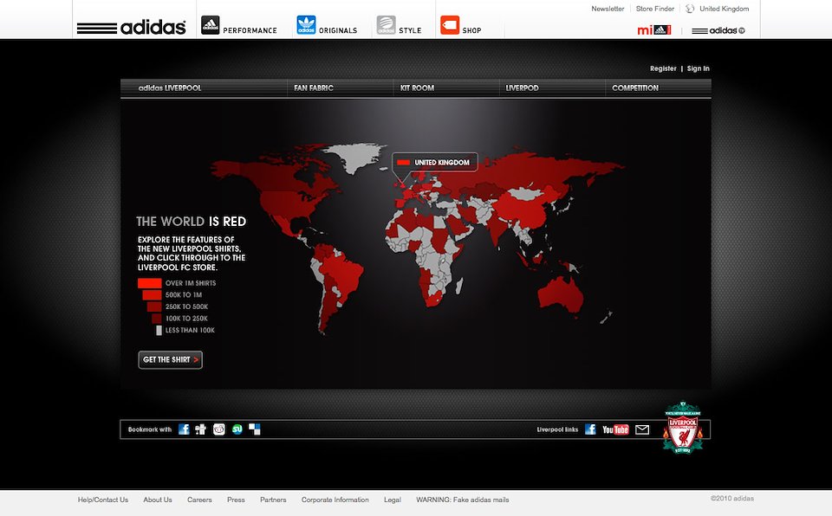Click the Facebook icon beside Bookmark with
The width and height of the screenshot is (832, 516).
[184, 429]
